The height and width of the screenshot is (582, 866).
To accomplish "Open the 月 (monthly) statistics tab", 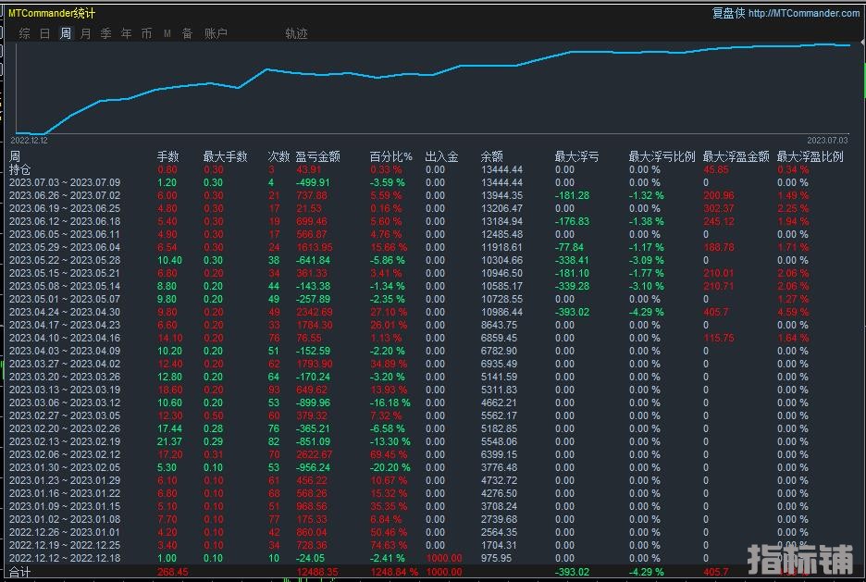I will 86,33.
